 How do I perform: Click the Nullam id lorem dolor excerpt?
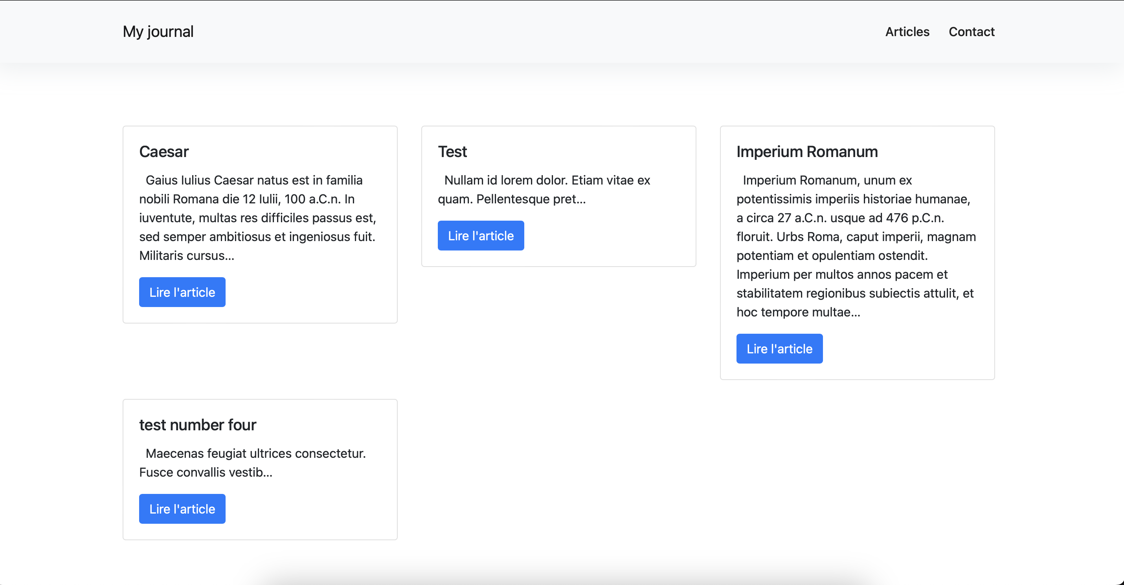pos(544,190)
